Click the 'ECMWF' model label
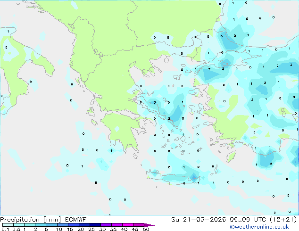Screen dimensions: 299x231 coord(76,220)
